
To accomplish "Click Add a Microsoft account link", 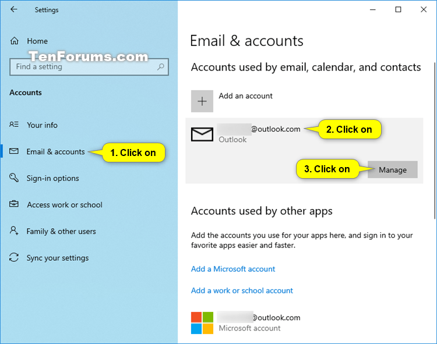I will pos(233,269).
